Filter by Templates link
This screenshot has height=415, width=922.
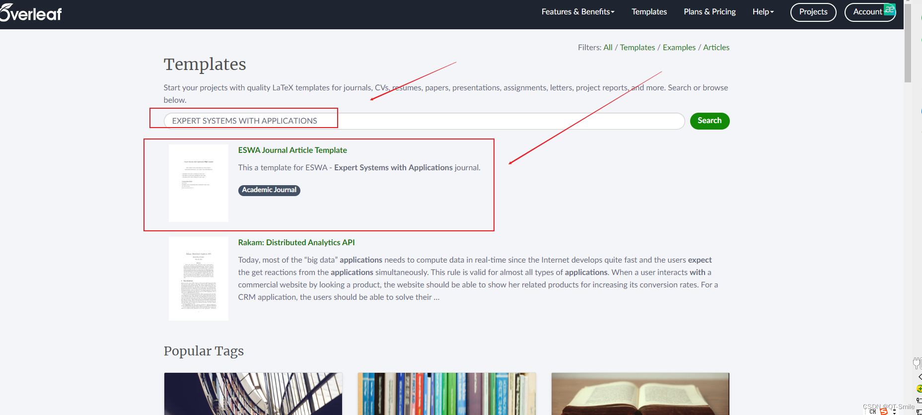tap(638, 48)
